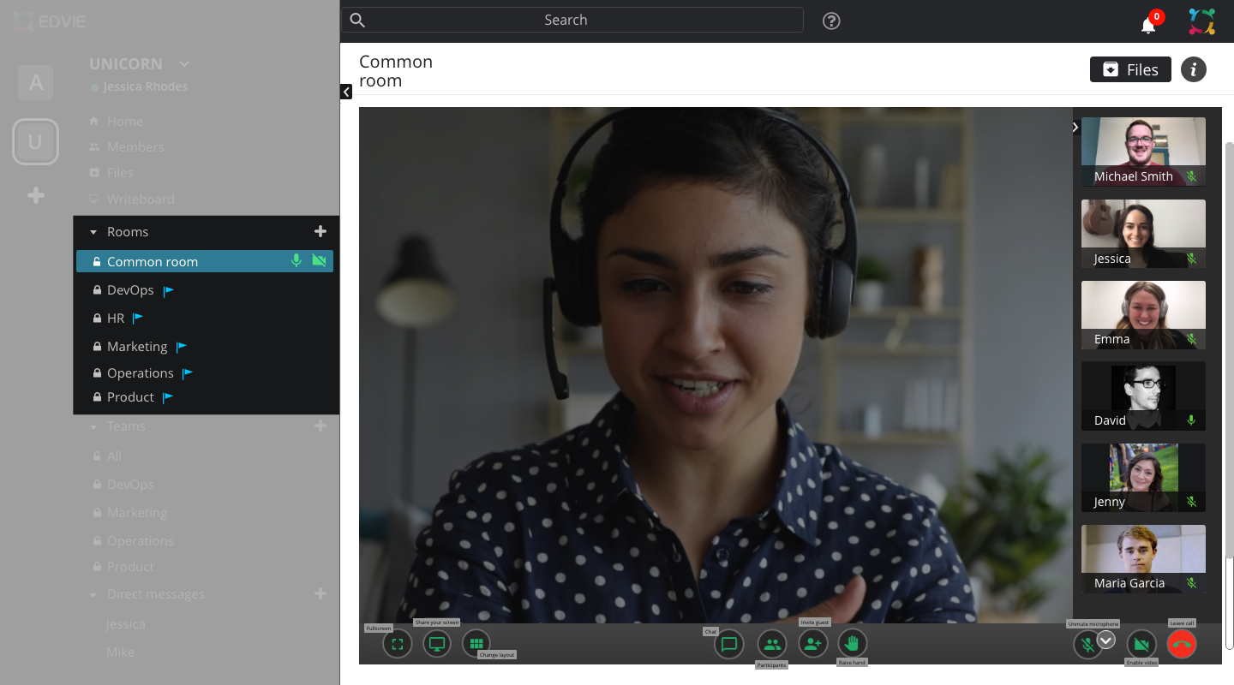Collapse the participant thumbnails panel
This screenshot has height=685, width=1234.
(1075, 128)
